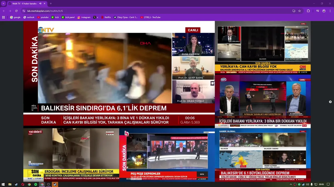Open the Chrome profile avatar

coord(324,11)
